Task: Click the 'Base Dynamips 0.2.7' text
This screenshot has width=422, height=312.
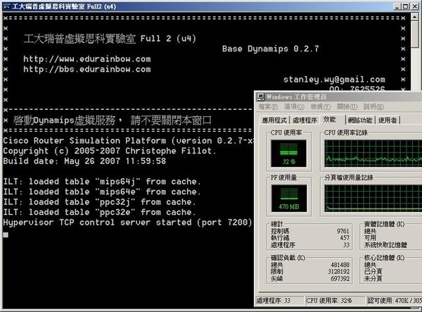Action: click(x=271, y=49)
